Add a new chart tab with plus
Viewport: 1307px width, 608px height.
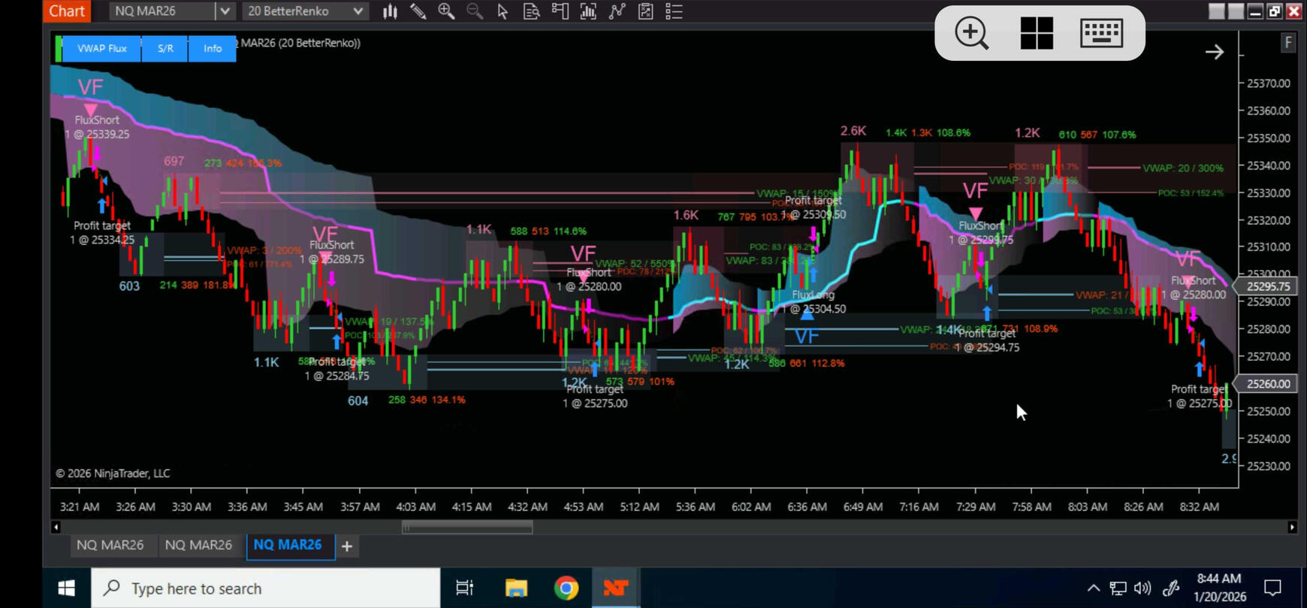[x=347, y=546]
